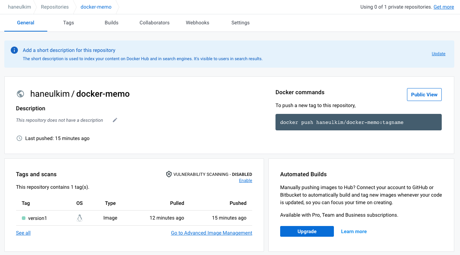Click the '12 minutes ago' pulled cell
This screenshot has height=255, width=460.
click(x=167, y=218)
